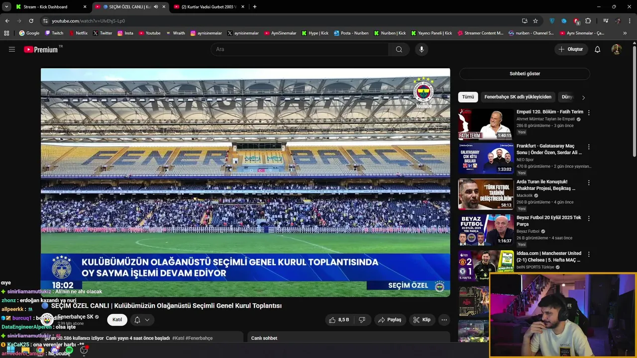This screenshot has height=358, width=637.
Task: Open File Explorer from the taskbar
Action: pyautogui.click(x=25, y=351)
